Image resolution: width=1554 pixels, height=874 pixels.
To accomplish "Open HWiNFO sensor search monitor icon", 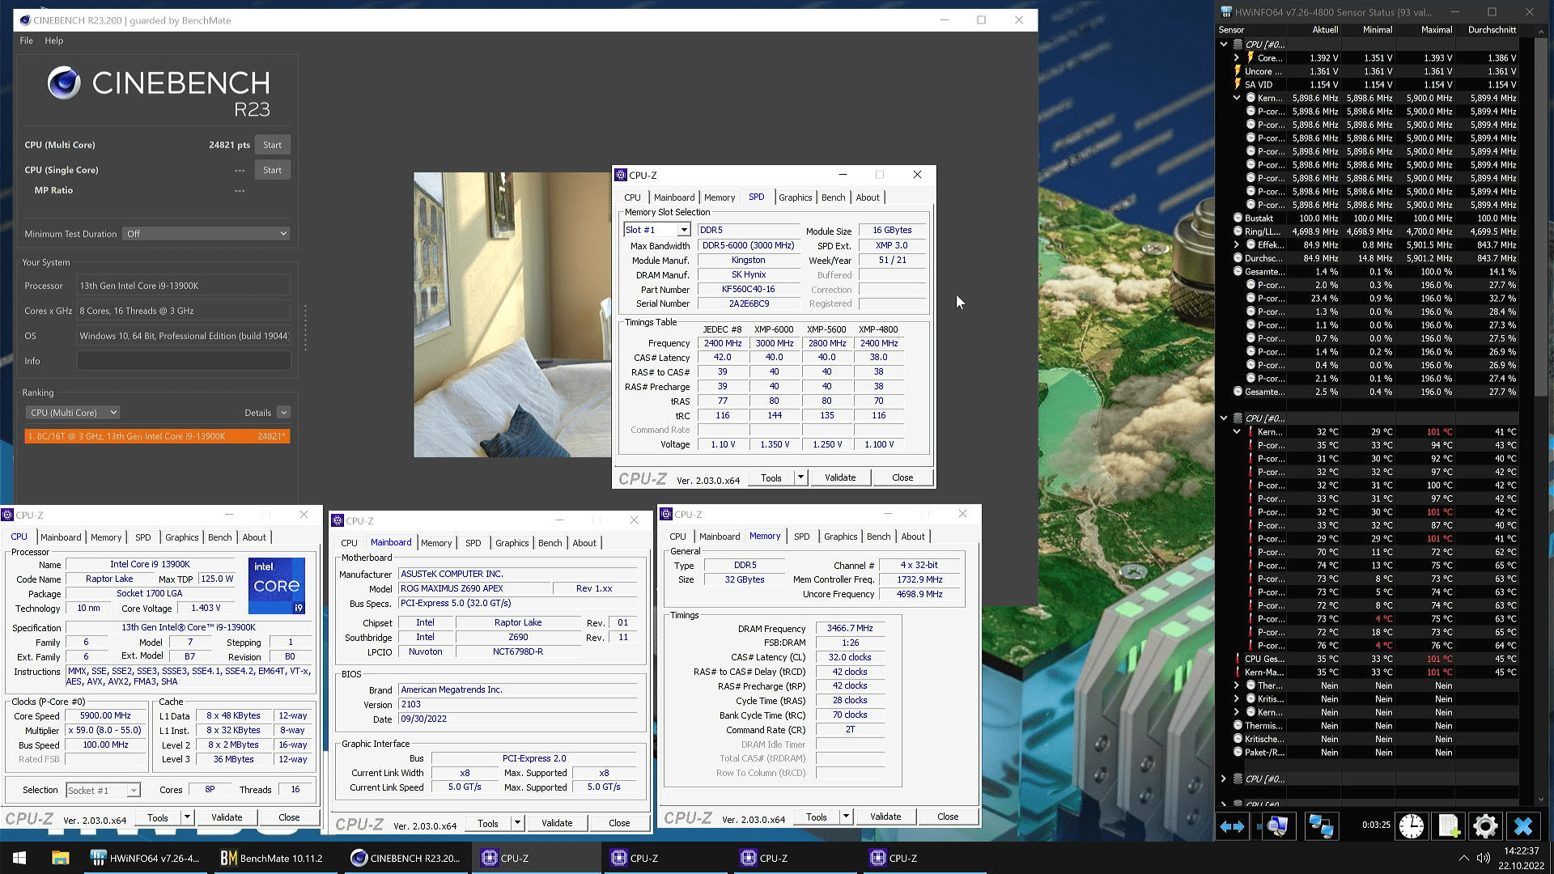I will tap(1277, 826).
